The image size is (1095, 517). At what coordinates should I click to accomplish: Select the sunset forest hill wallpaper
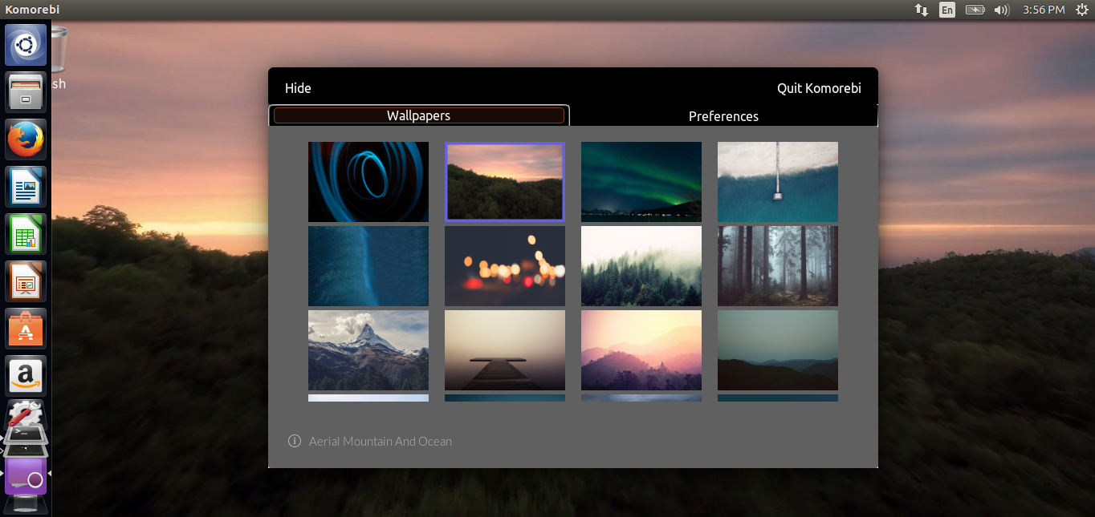coord(505,182)
